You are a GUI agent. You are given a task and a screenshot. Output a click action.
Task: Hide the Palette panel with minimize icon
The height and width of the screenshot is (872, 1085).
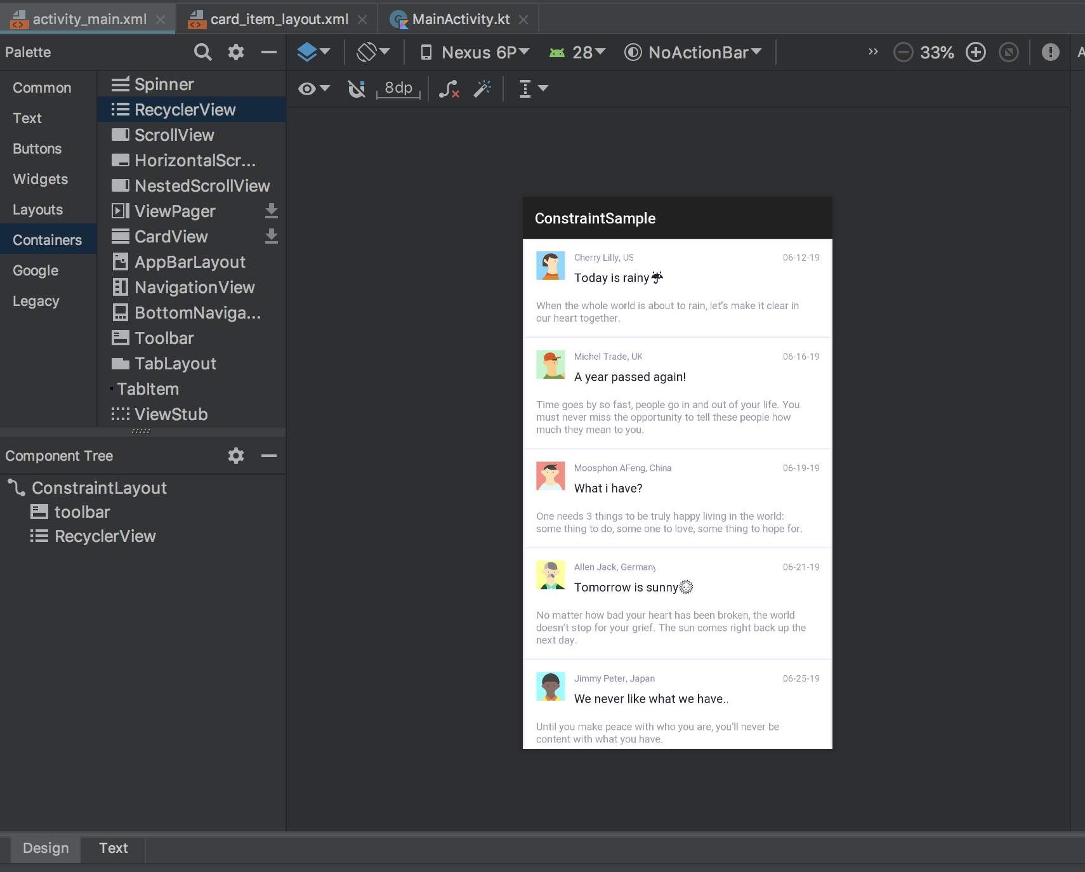point(269,51)
